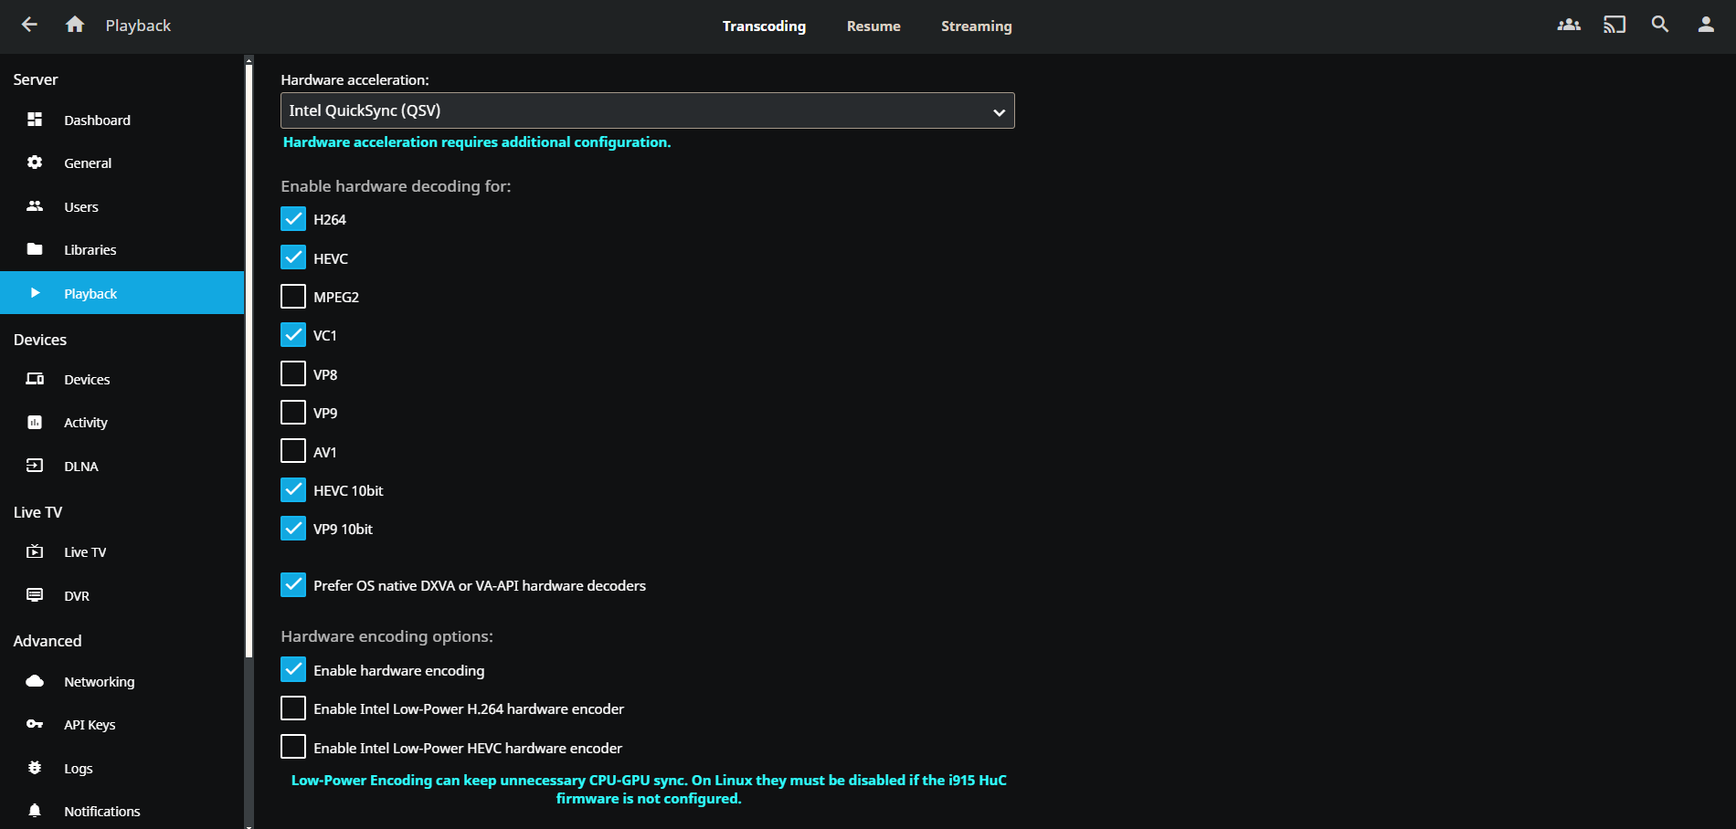Open the Logs page

pyautogui.click(x=79, y=769)
